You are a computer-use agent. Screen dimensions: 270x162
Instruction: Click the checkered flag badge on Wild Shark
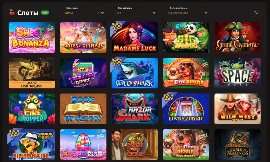tap(117, 62)
